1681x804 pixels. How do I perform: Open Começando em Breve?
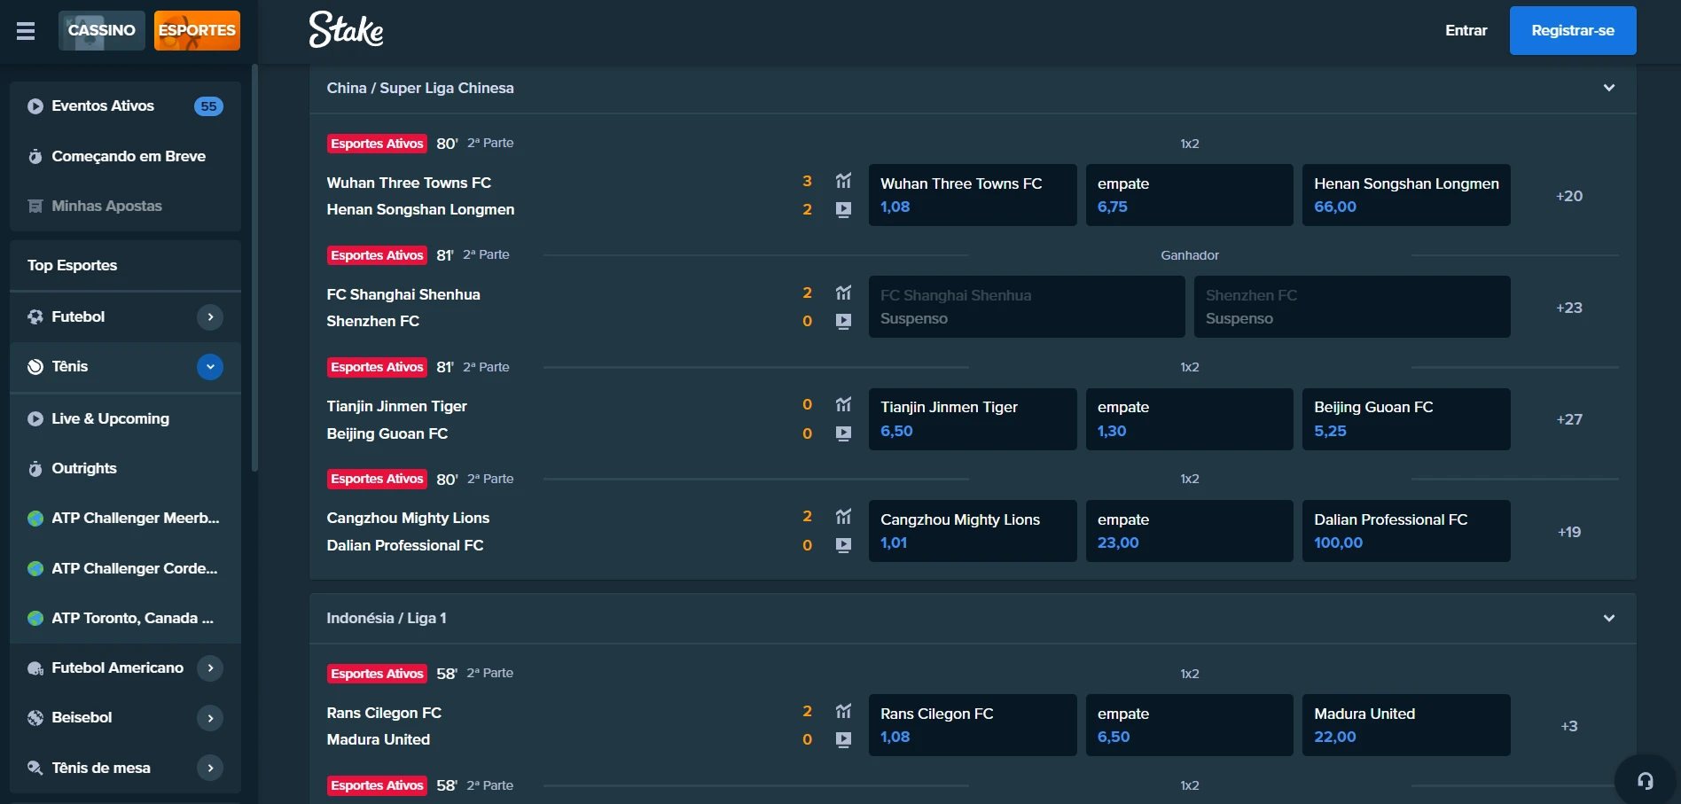(x=125, y=156)
